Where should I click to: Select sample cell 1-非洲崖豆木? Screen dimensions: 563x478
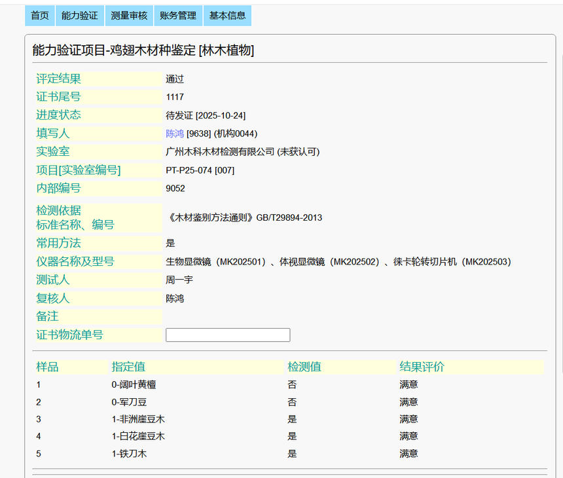click(138, 419)
